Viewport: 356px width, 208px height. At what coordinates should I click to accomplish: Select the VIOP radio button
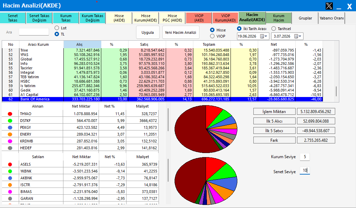[x=212, y=36]
